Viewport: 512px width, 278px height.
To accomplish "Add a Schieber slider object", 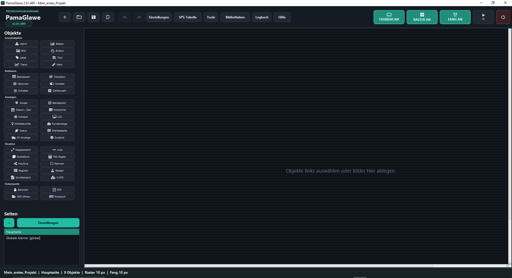I will [21, 91].
